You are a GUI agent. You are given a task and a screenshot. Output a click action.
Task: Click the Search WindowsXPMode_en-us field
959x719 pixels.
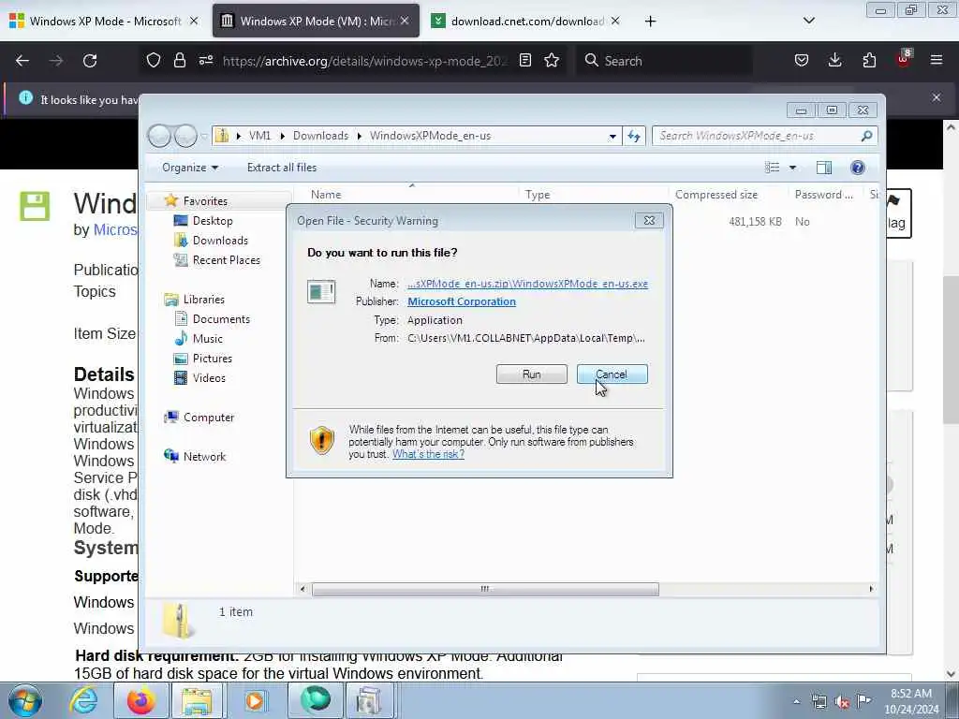tap(764, 136)
